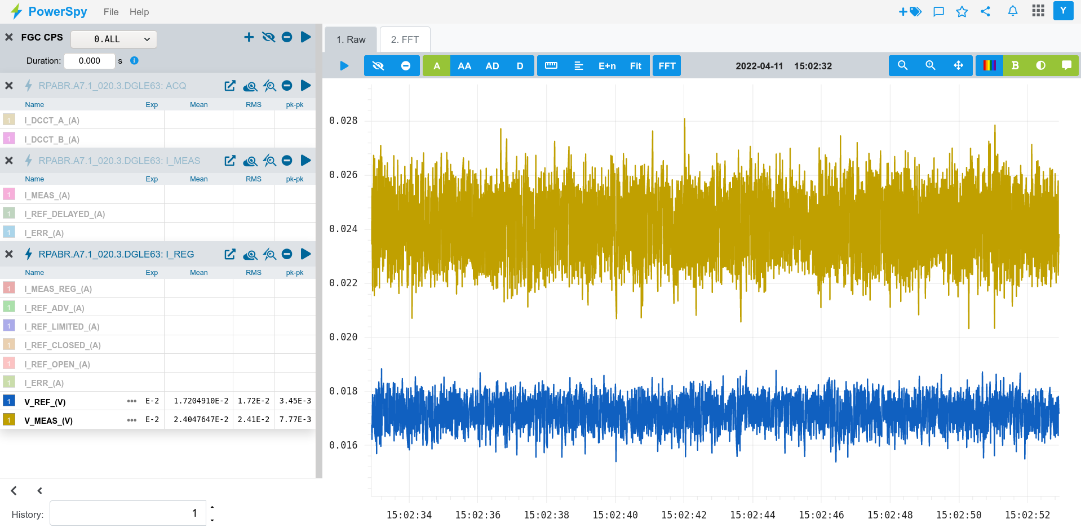Viewport: 1081px width, 528px height.
Task: Show all signals of ACQ group
Action: pos(250,86)
